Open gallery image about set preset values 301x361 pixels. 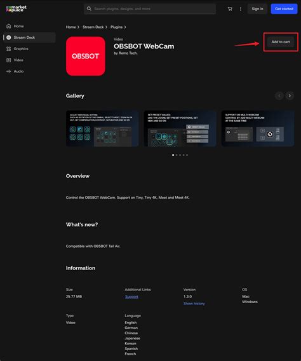(x=180, y=128)
